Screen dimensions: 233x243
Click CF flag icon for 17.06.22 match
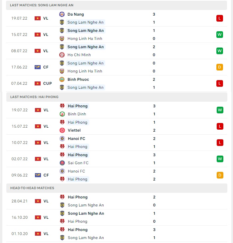(x=38, y=67)
